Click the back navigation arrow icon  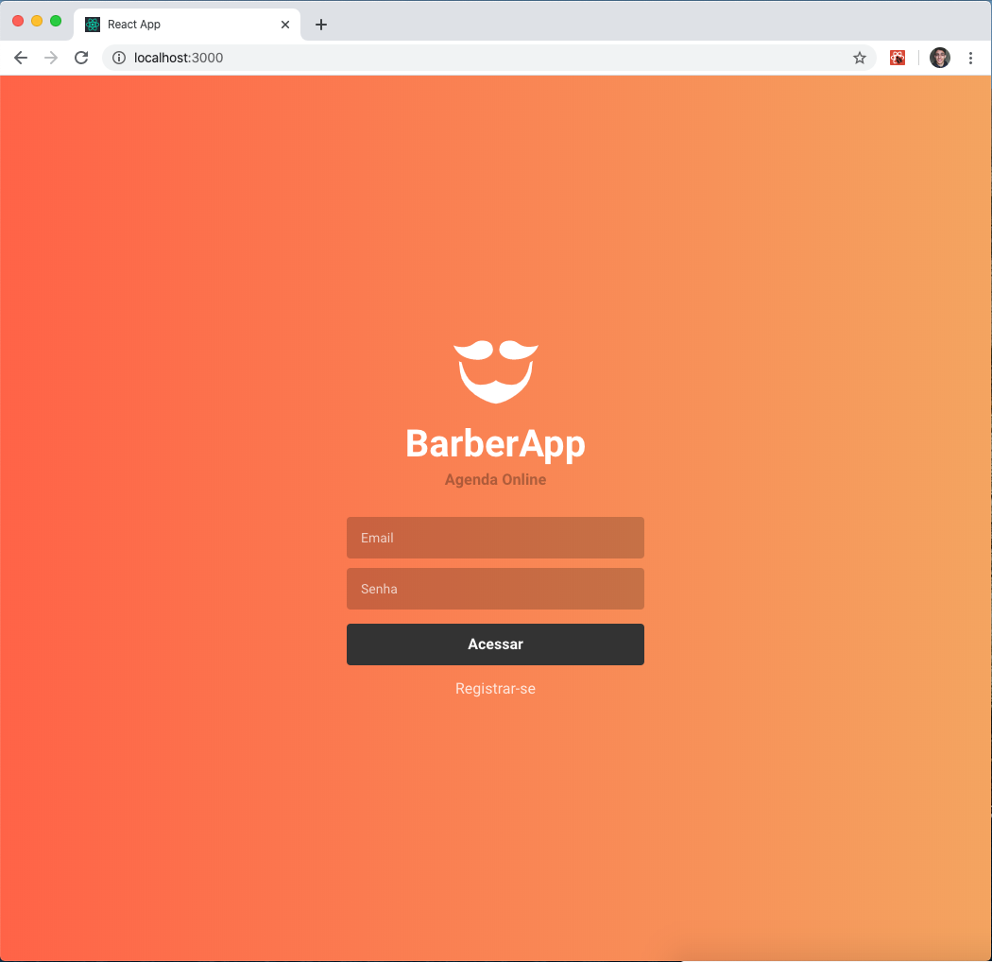click(x=21, y=58)
